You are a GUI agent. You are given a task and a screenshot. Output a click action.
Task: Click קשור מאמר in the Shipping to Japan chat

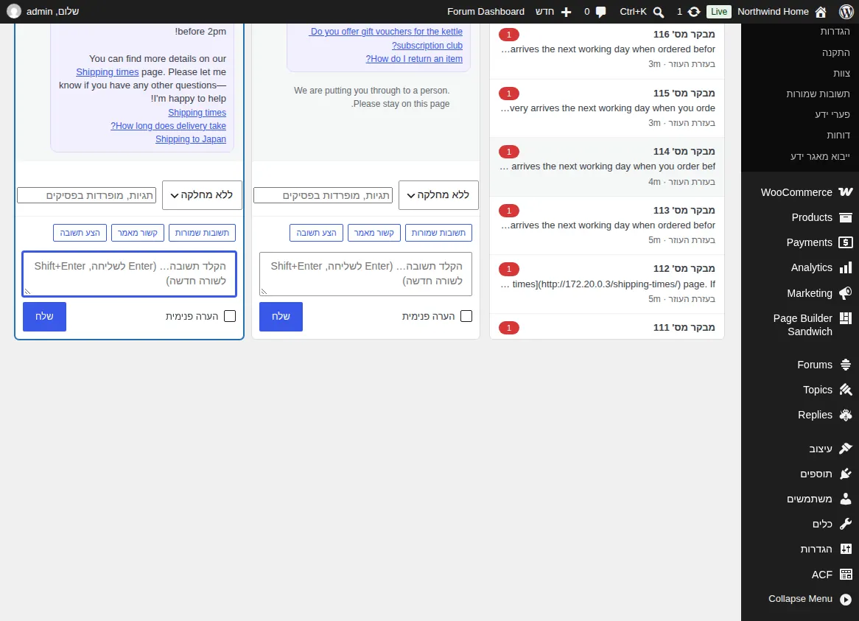138,233
